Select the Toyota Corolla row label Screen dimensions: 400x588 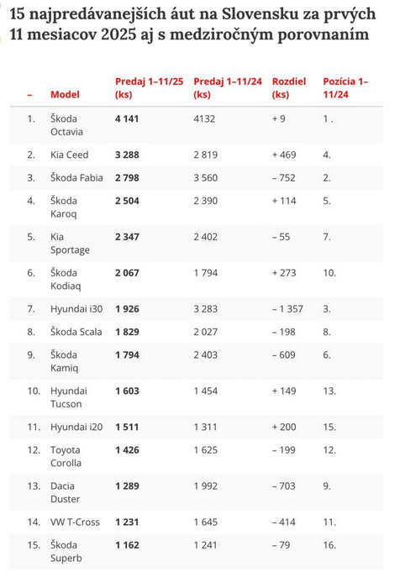tap(66, 456)
